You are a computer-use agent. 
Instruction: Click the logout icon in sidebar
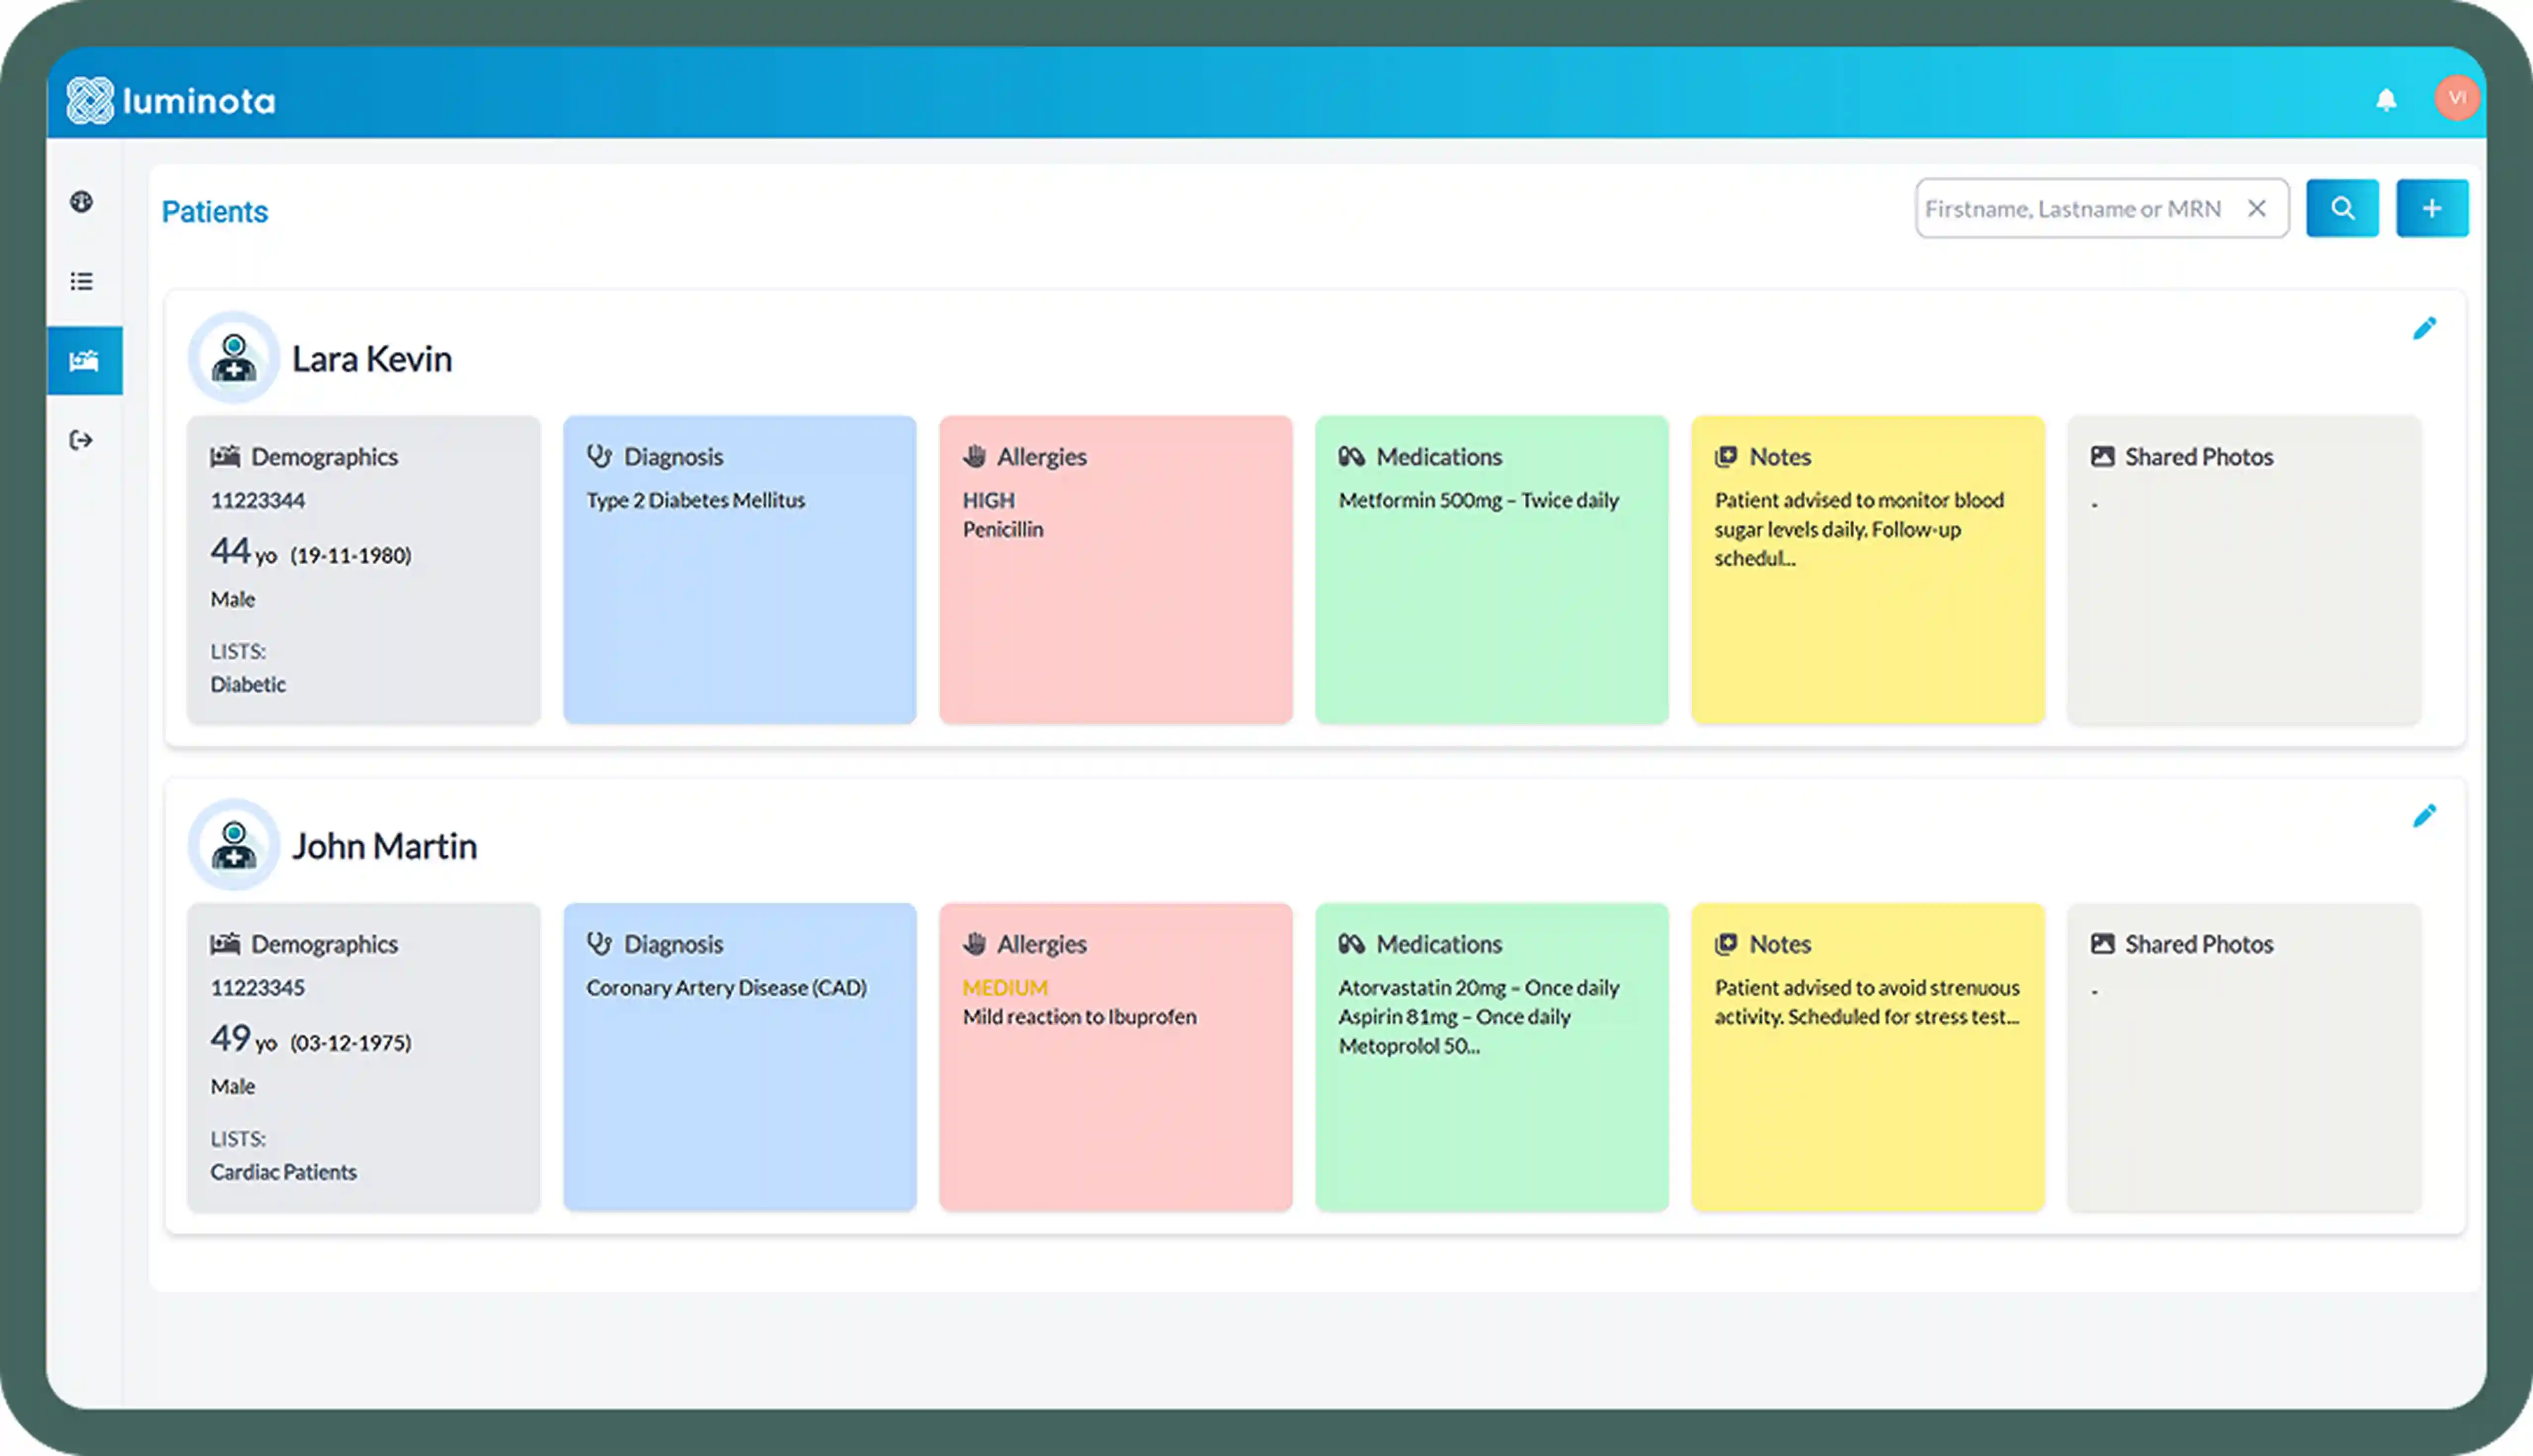point(82,440)
